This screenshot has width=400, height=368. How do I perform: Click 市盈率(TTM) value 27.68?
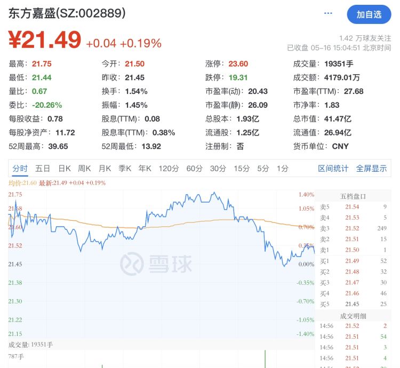(354, 91)
